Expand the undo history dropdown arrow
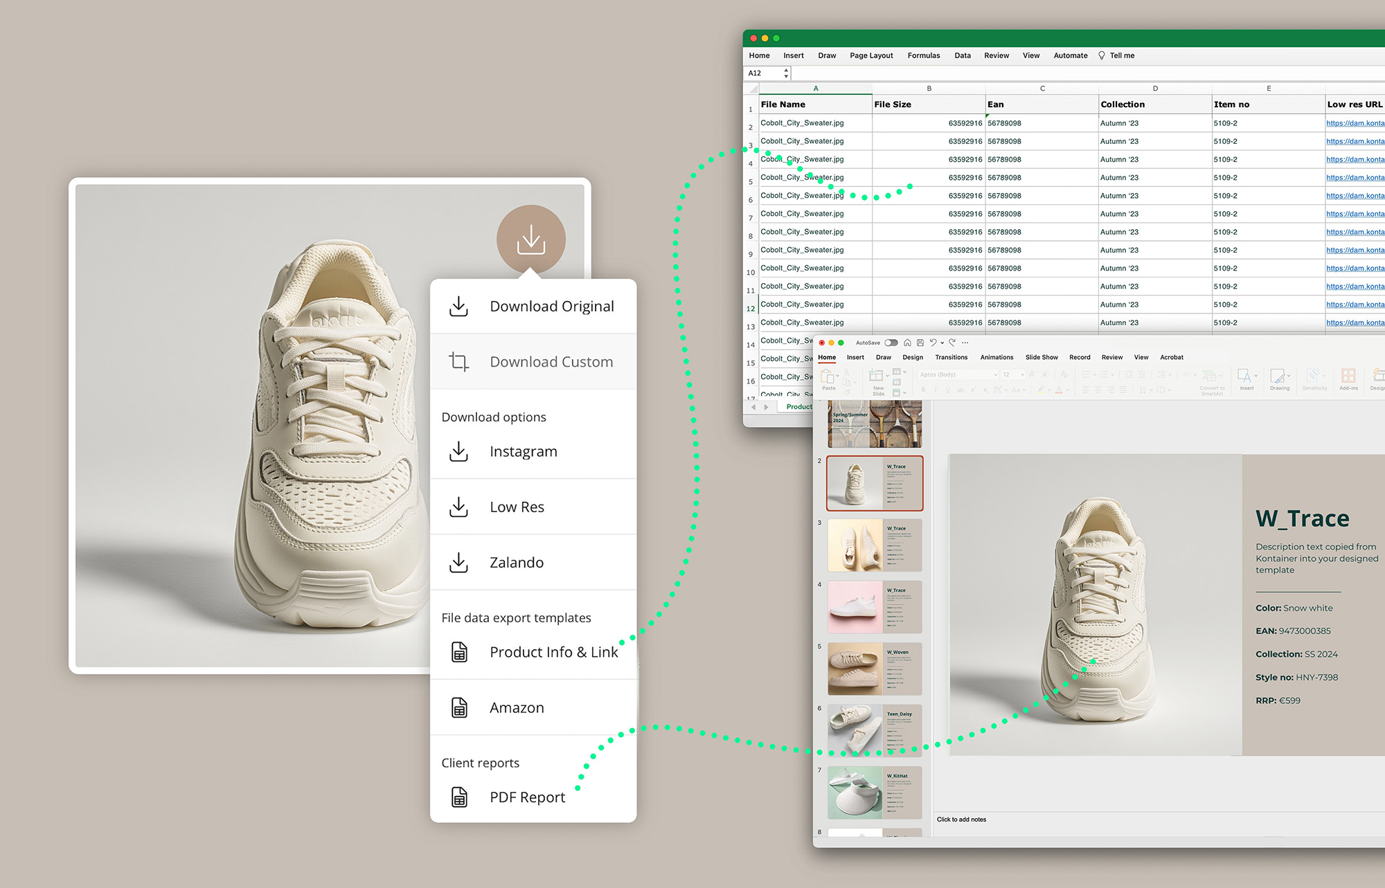 (942, 343)
